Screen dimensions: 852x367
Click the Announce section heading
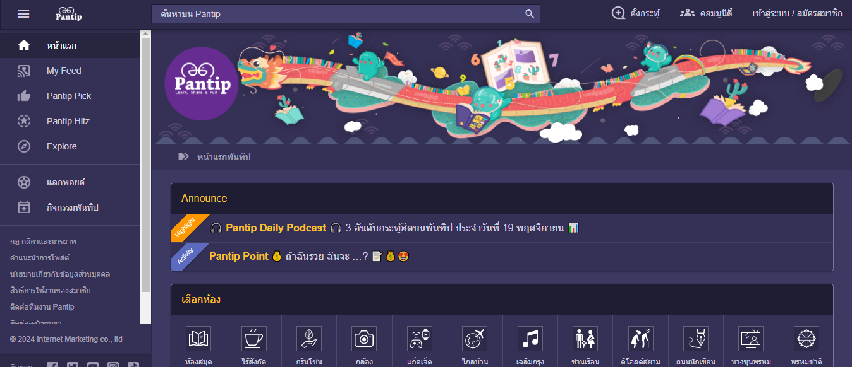pyautogui.click(x=204, y=199)
